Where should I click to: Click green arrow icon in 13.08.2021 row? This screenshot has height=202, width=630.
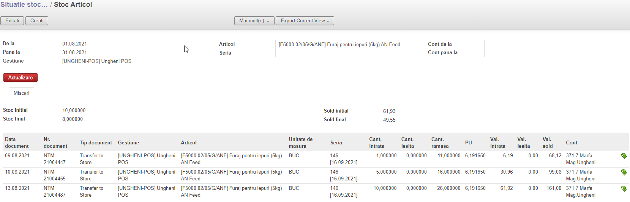624,189
